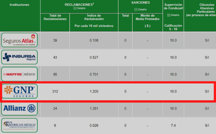Click the Monto de Multa Promedio header

[x=147, y=17]
